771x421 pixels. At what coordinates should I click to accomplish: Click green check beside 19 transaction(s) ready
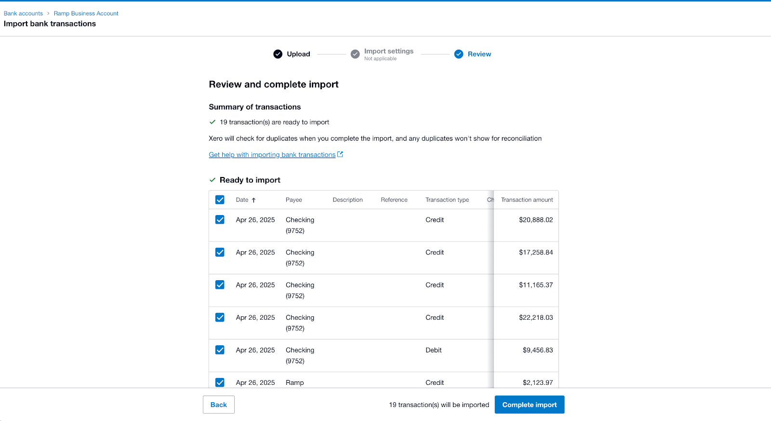[212, 122]
